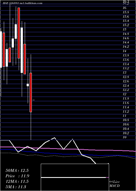Click the last long red candlestick ending near 11.2
Screen dimensions: 136x191
pyautogui.click(x=31, y=92)
